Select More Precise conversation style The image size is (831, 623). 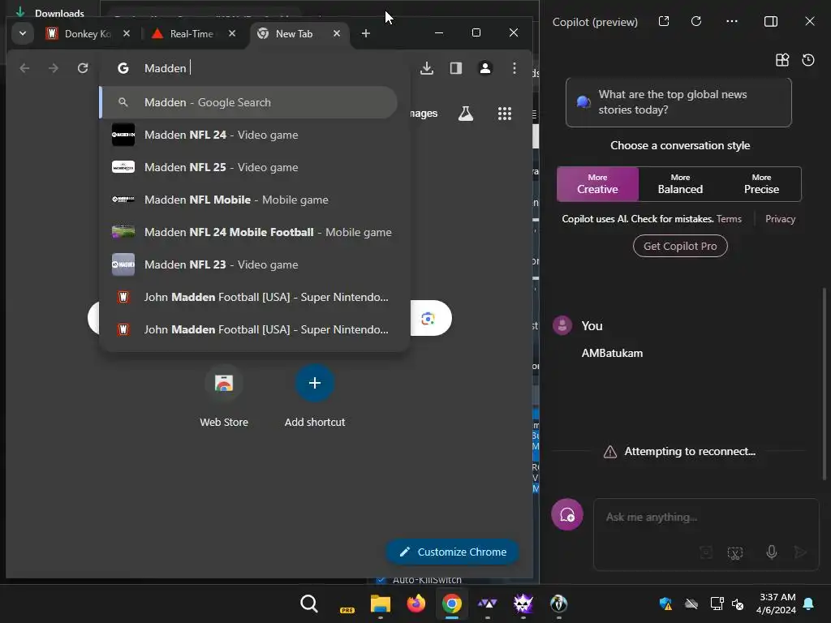(761, 184)
